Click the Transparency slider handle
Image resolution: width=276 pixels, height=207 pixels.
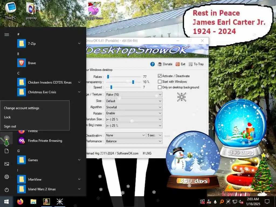(x=133, y=82)
